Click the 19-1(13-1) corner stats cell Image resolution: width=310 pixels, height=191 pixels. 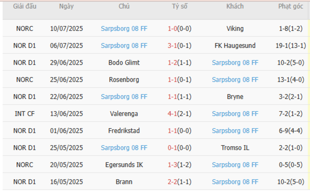[x=290, y=46]
